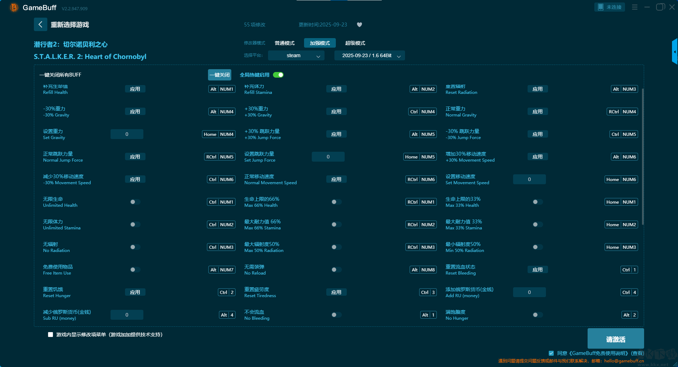Turn on Max 66% Health toggle
678x367 pixels.
pos(336,202)
